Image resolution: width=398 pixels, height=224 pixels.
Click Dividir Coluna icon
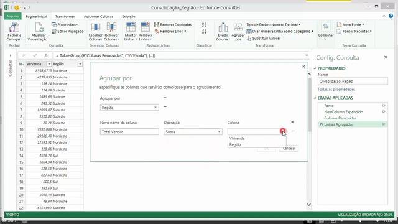click(x=223, y=27)
